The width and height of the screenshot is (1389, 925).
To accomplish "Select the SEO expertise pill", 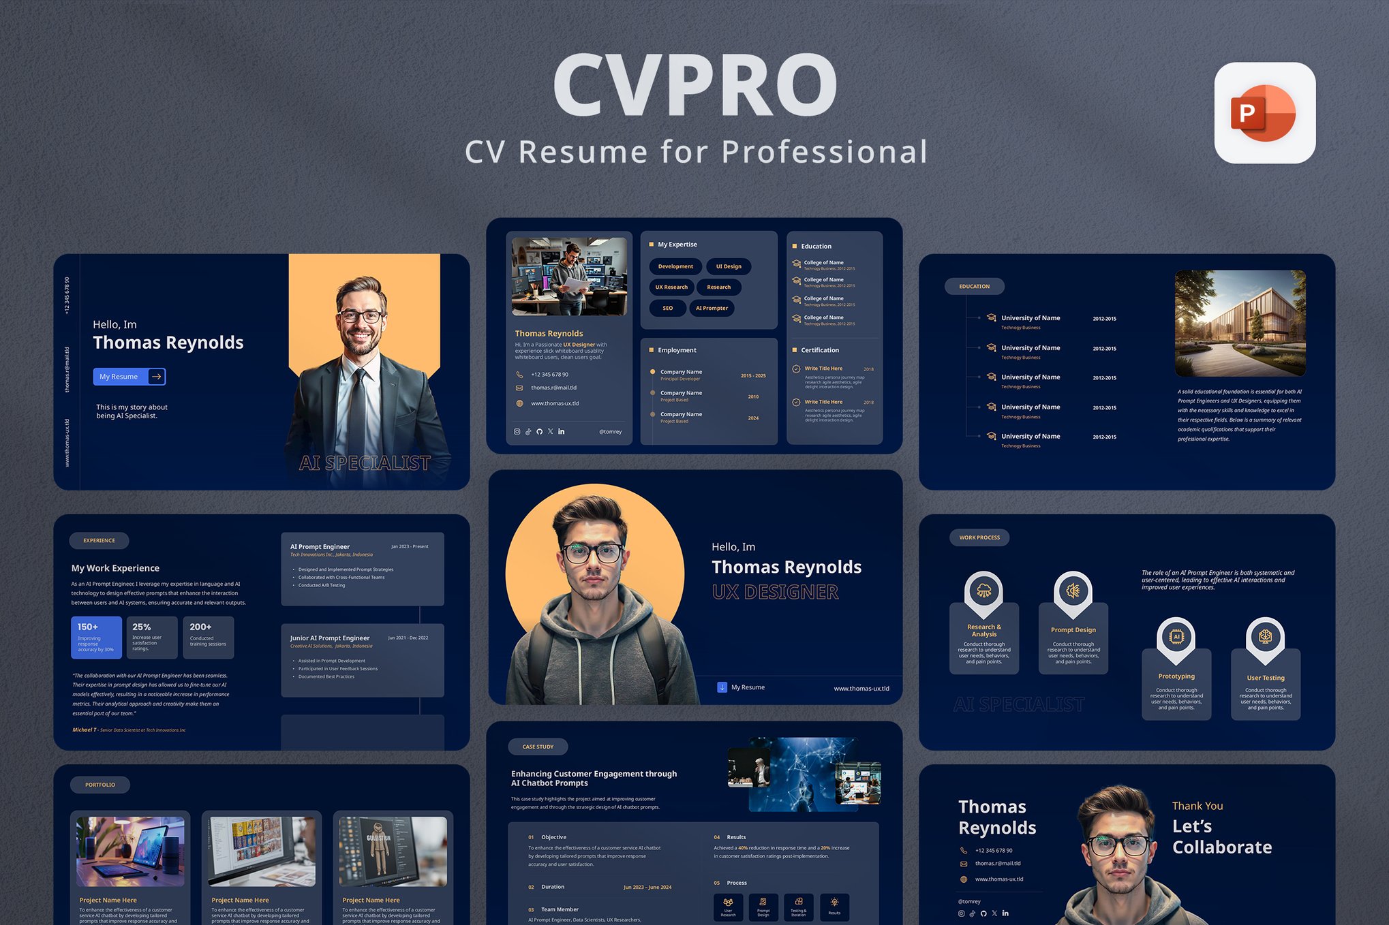I will (x=668, y=309).
